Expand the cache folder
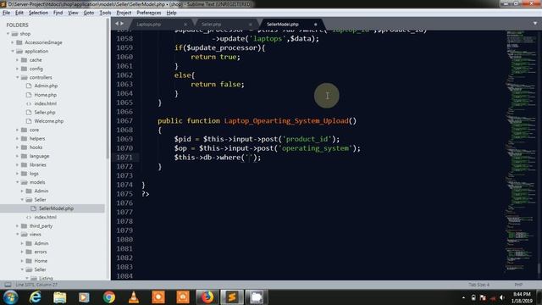542x305 pixels. (x=17, y=60)
